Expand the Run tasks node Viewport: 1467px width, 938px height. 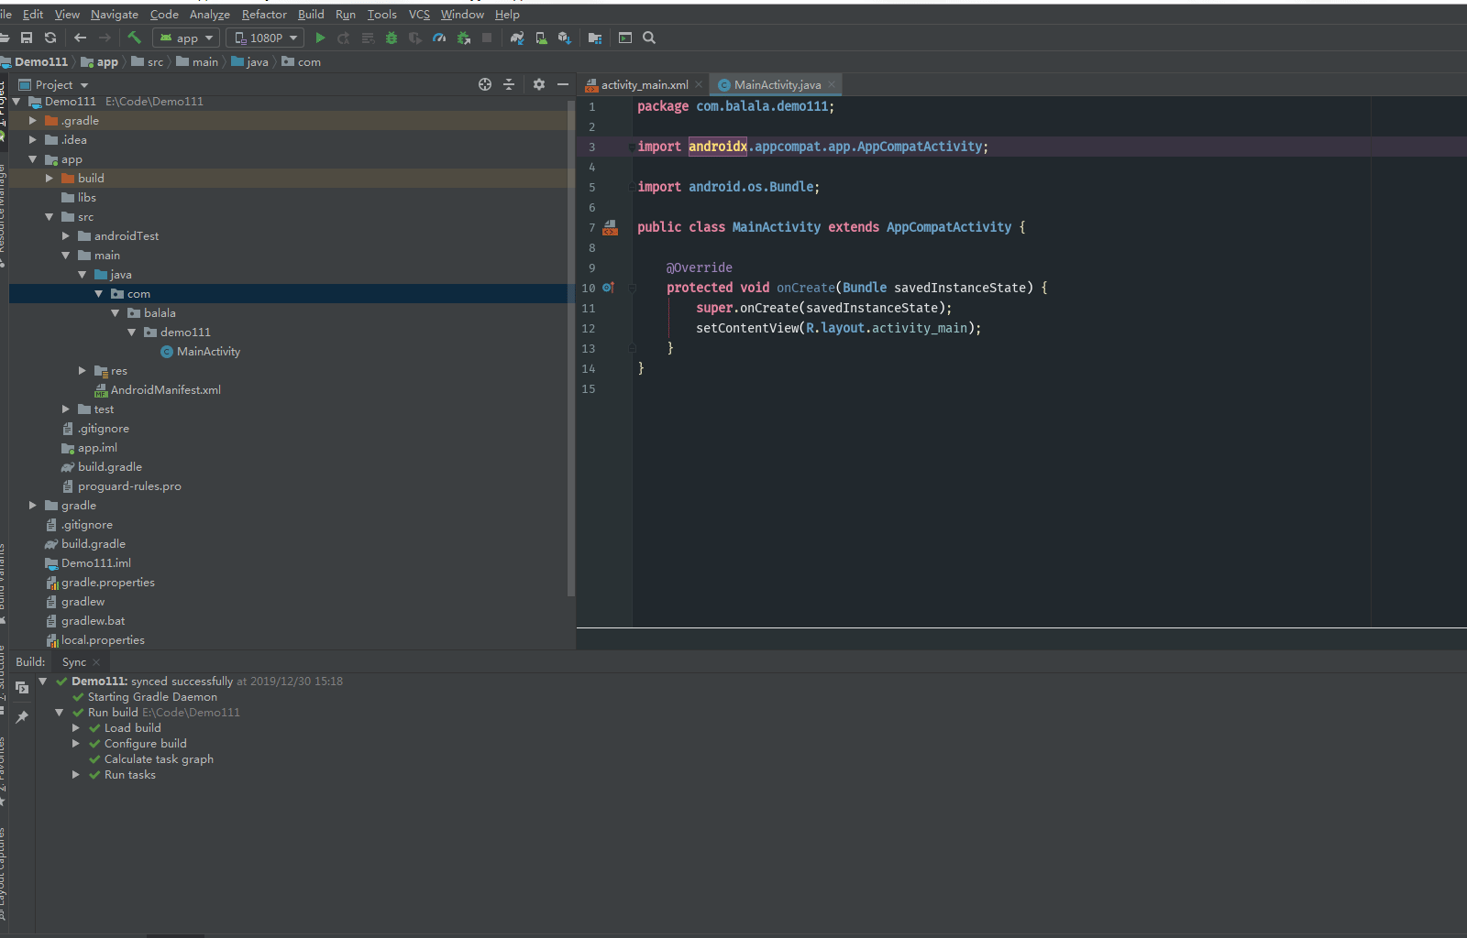point(76,775)
